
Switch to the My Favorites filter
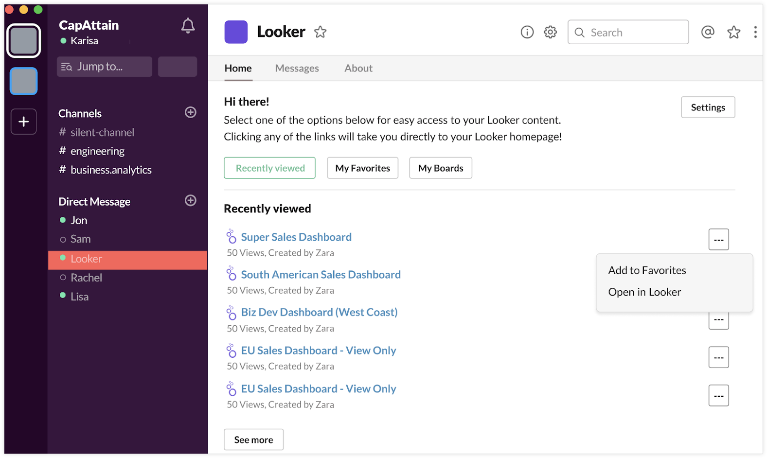point(362,168)
